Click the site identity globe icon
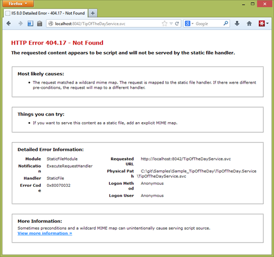274x257 pixels. click(x=51, y=24)
